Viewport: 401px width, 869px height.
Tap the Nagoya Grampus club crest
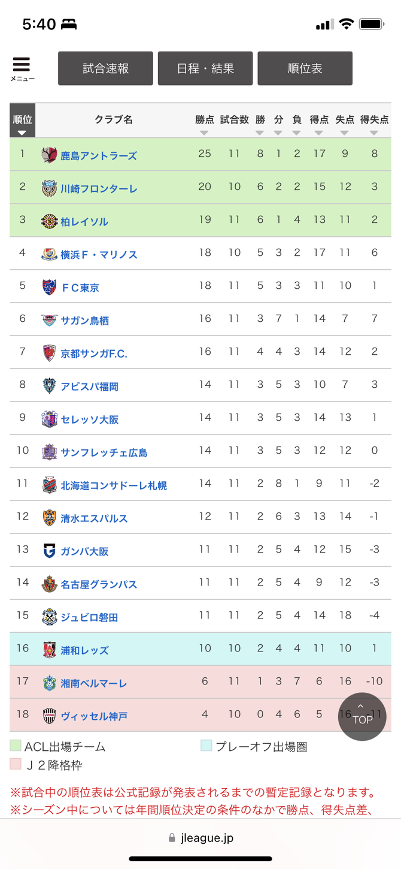(50, 584)
